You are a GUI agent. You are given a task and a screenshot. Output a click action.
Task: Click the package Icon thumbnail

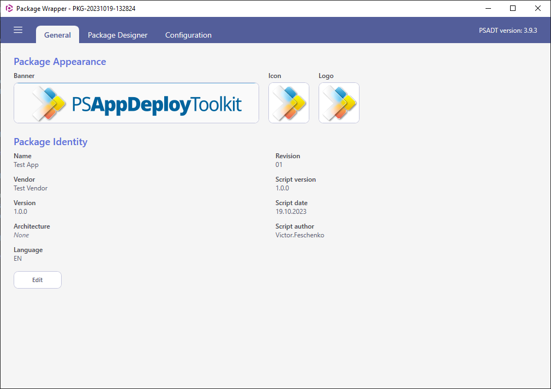[289, 103]
